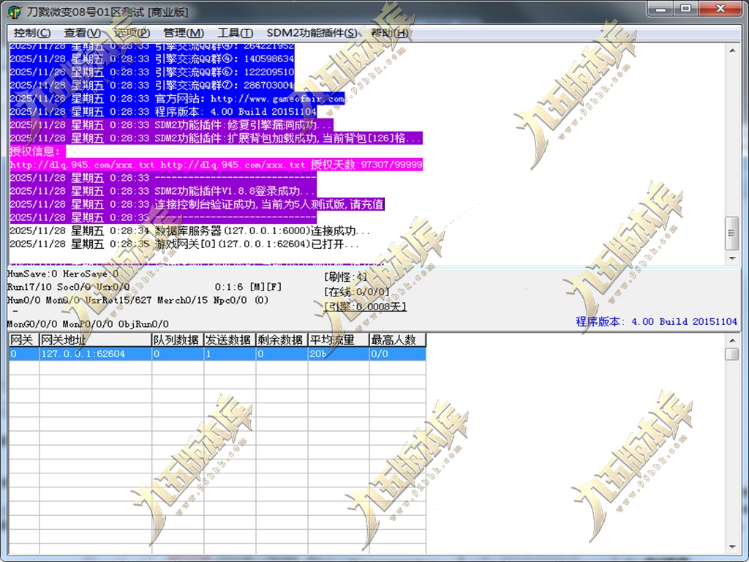
Task: Click the 授权信息 label line
Action: pyautogui.click(x=37, y=151)
